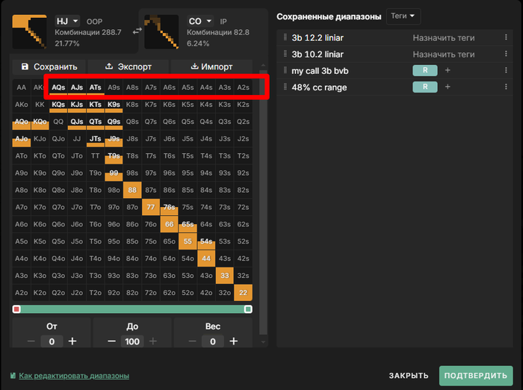Load saved range 3b 12.2 liniar
The image size is (523, 390).
coord(318,37)
